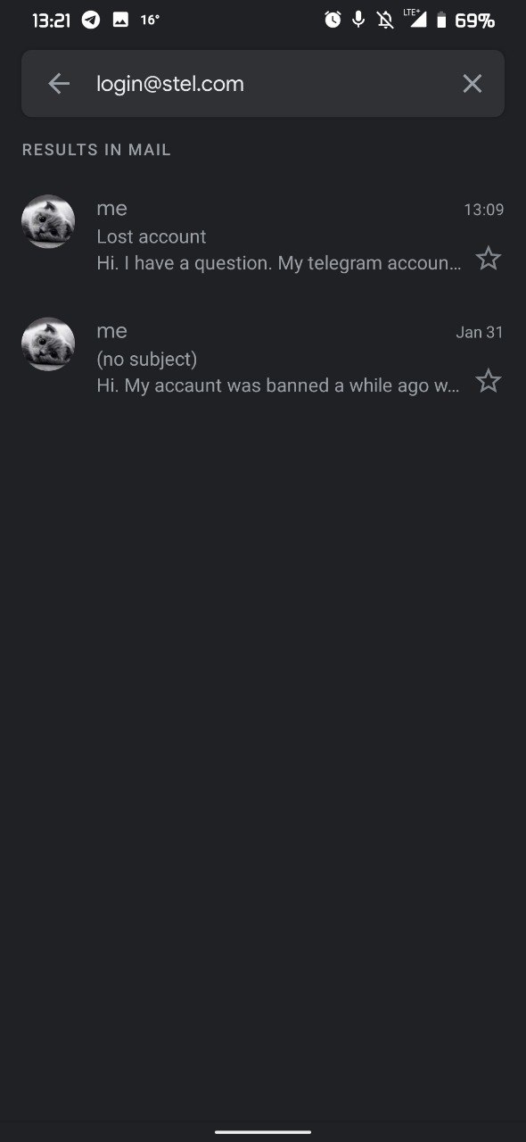Viewport: 526px width, 1142px height.
Task: Open the Lost account email subject
Action: [152, 236]
